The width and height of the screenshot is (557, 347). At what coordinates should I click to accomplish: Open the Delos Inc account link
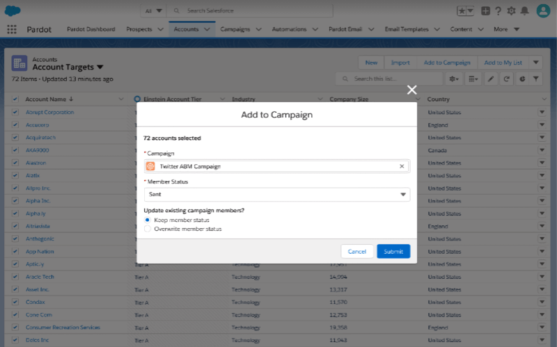38,340
